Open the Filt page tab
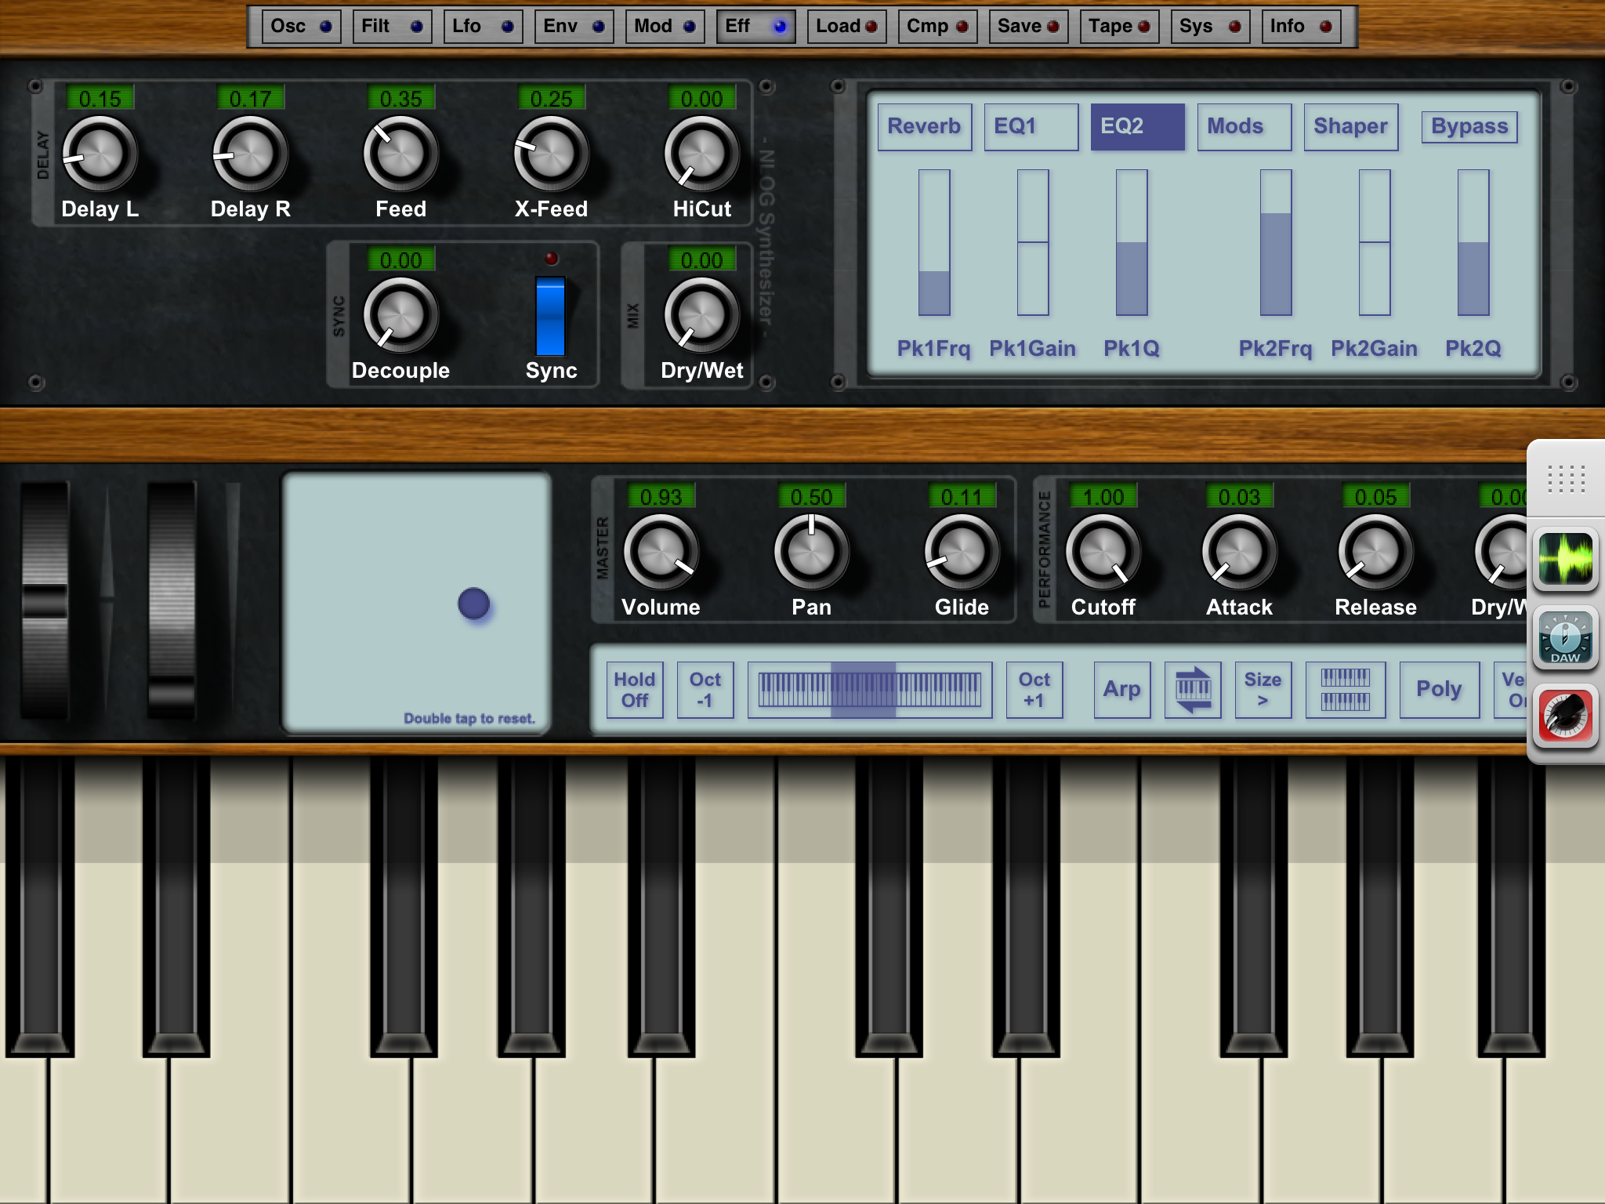 (x=392, y=27)
